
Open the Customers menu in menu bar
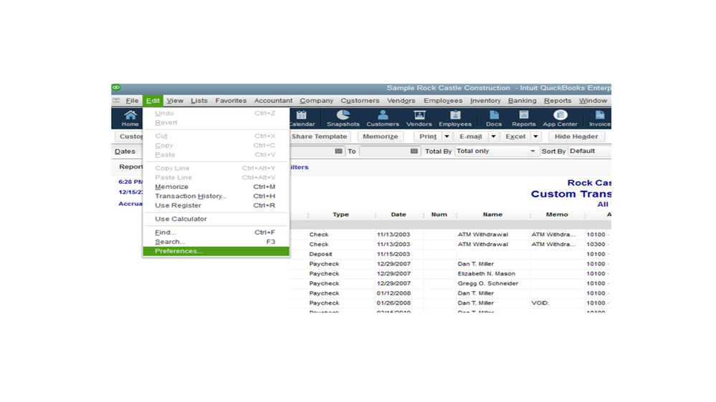coord(360,100)
